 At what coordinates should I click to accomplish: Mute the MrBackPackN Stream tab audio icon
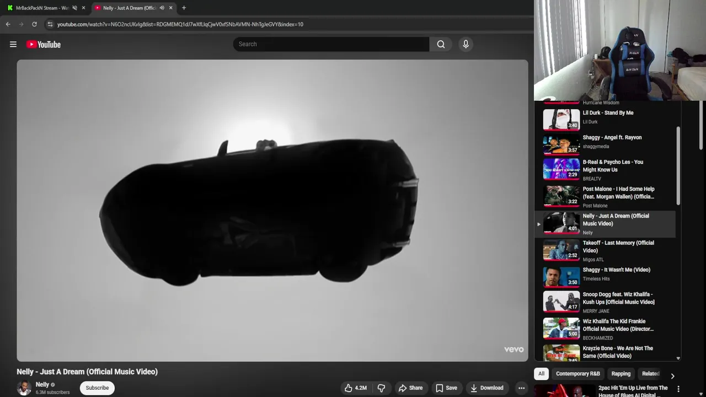click(74, 8)
